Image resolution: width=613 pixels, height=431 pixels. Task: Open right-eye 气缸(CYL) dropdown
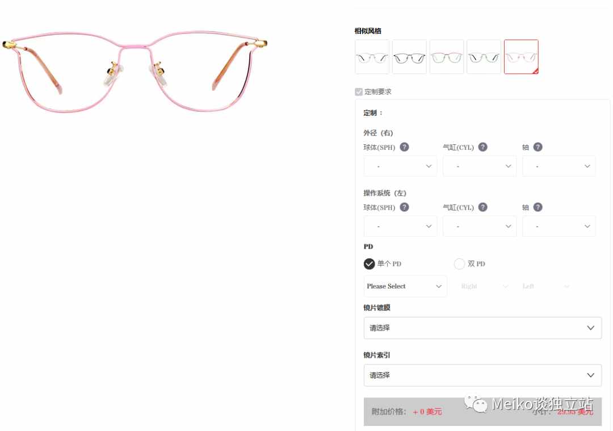pyautogui.click(x=480, y=166)
